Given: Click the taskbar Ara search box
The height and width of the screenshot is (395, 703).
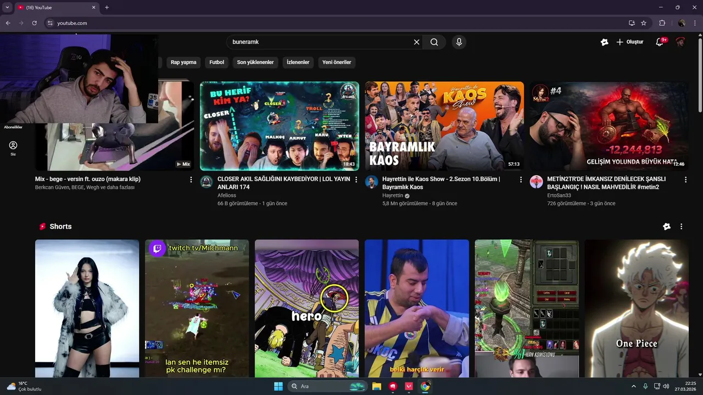Looking at the screenshot, I should (327, 386).
